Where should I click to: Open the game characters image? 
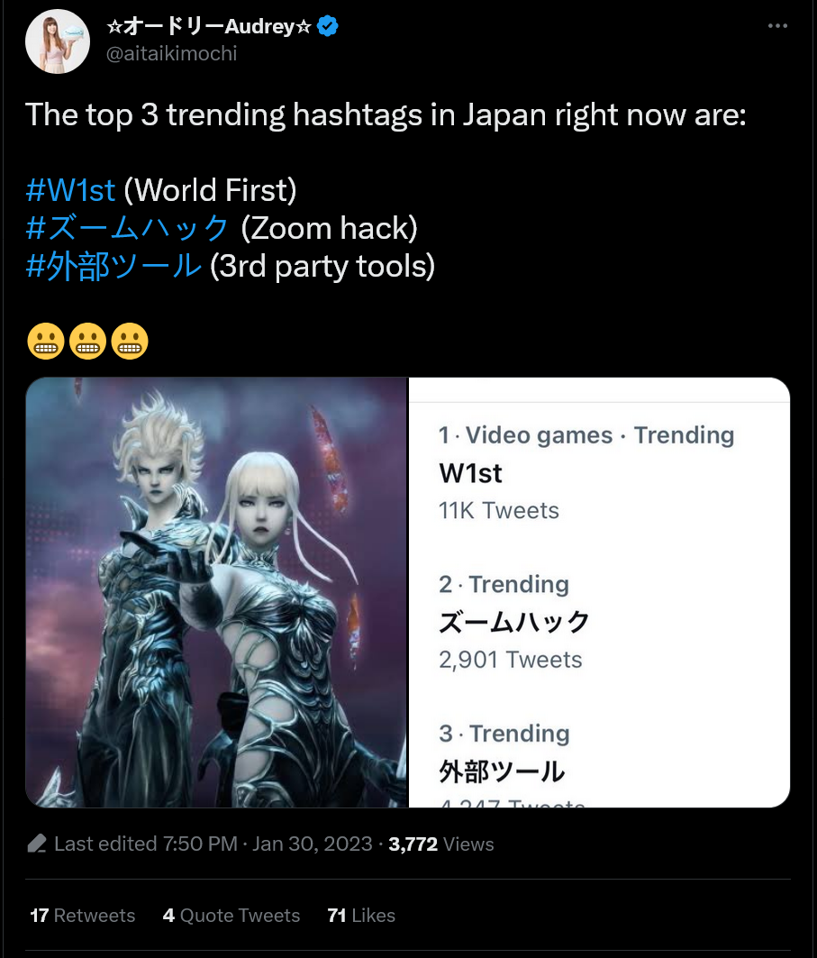pos(217,592)
